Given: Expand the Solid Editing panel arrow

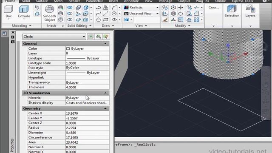Looking at the screenshot, I should (x=91, y=25).
